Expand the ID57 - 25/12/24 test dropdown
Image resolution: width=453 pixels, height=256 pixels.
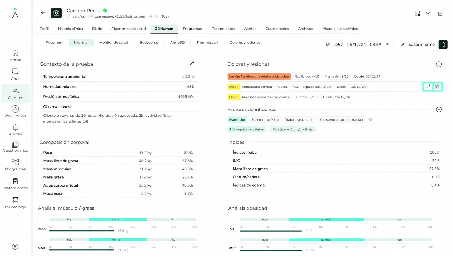point(357,45)
